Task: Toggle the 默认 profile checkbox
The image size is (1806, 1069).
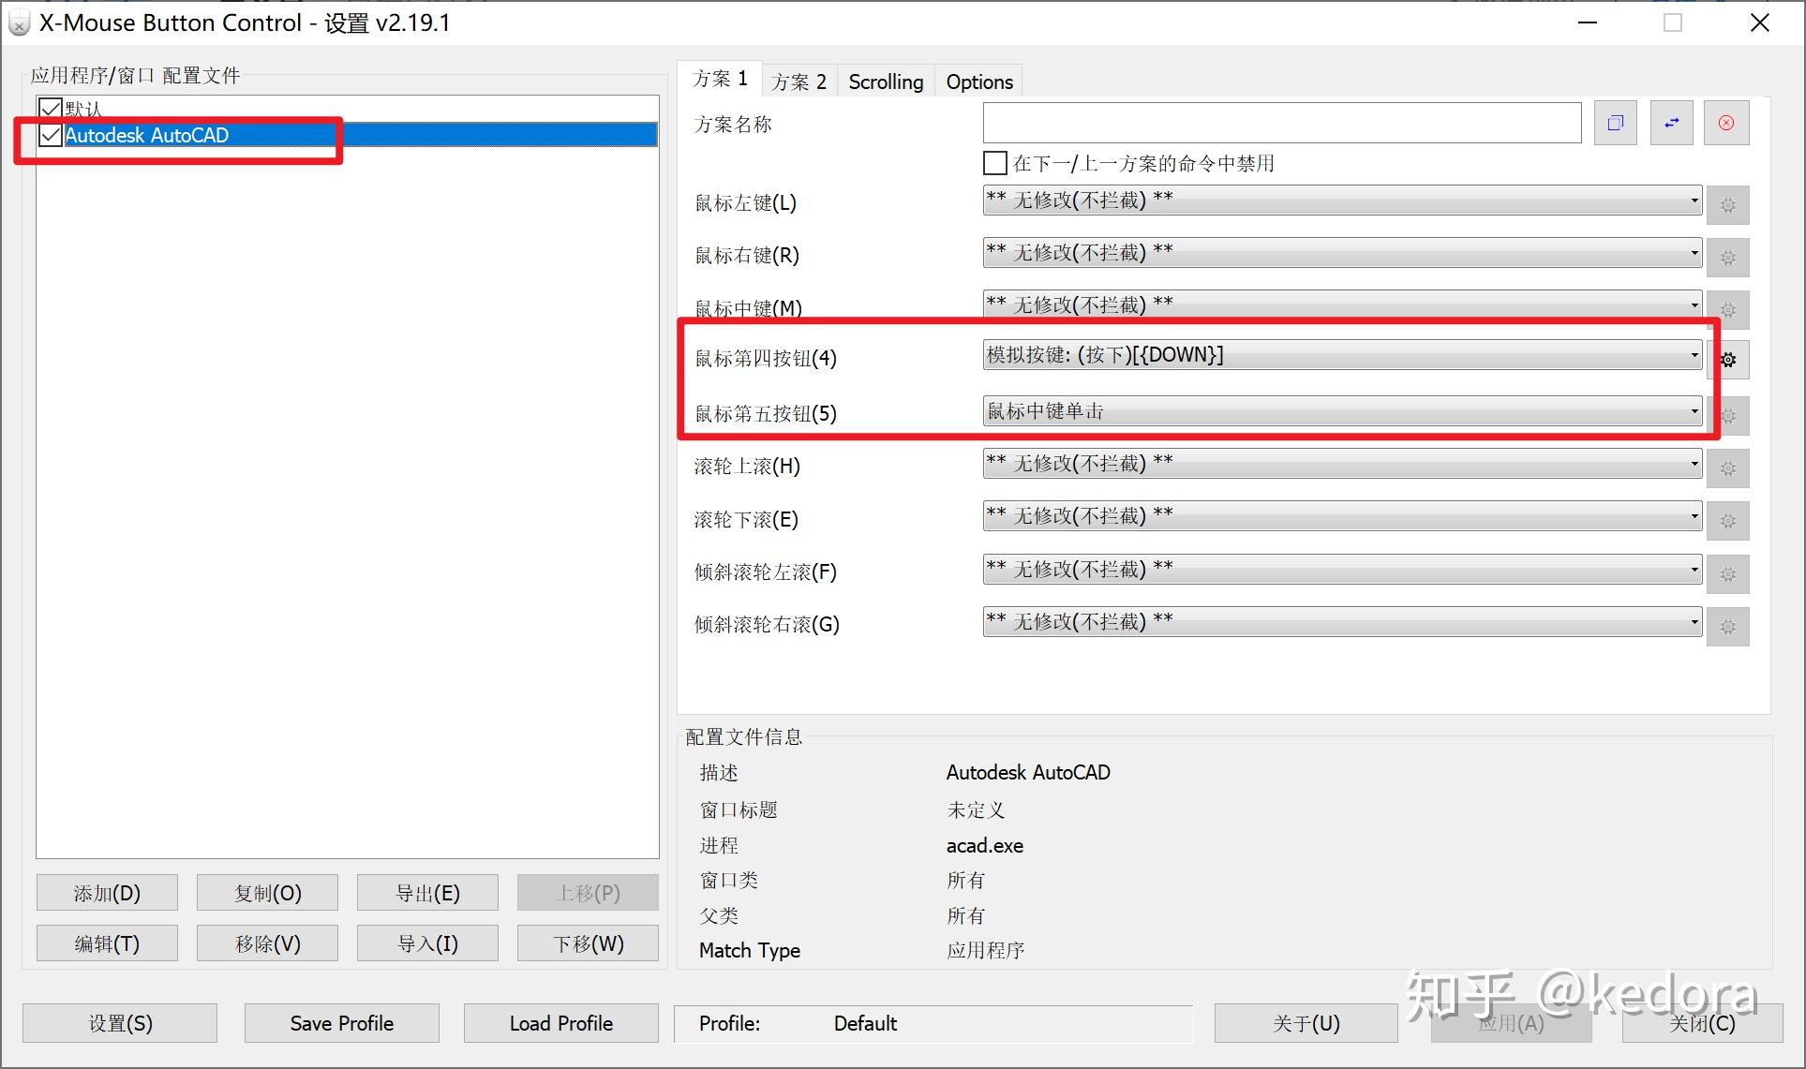Action: [50, 108]
